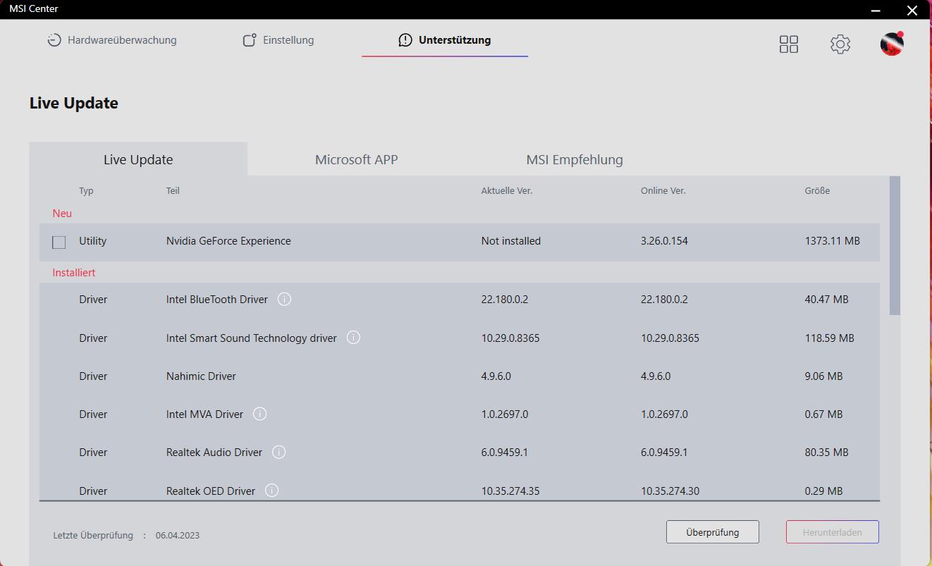Image resolution: width=932 pixels, height=566 pixels.
Task: Click the 'Not installed' status cell
Action: point(511,241)
